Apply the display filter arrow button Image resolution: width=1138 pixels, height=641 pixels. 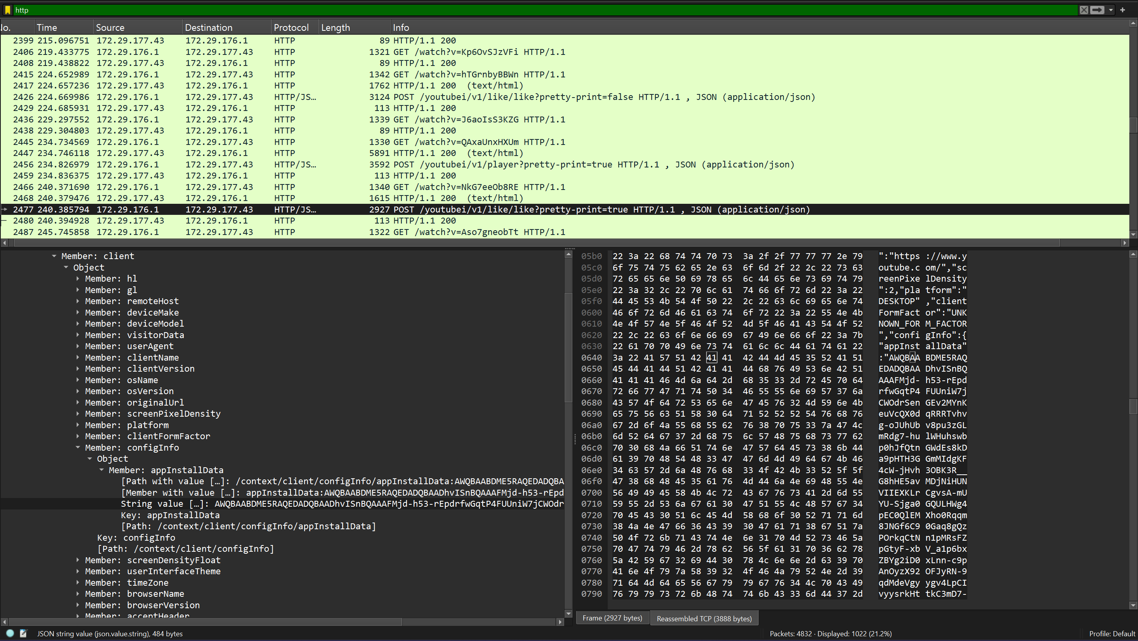pos(1097,10)
